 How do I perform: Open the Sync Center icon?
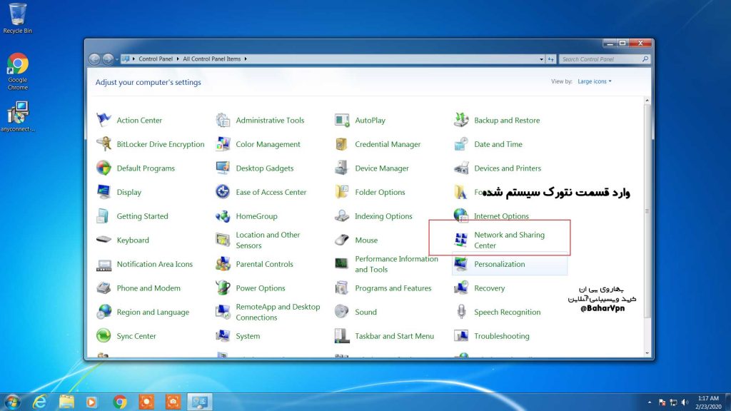pos(104,336)
